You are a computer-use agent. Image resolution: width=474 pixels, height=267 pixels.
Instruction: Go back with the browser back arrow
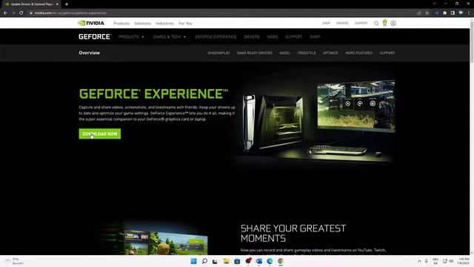(5, 13)
